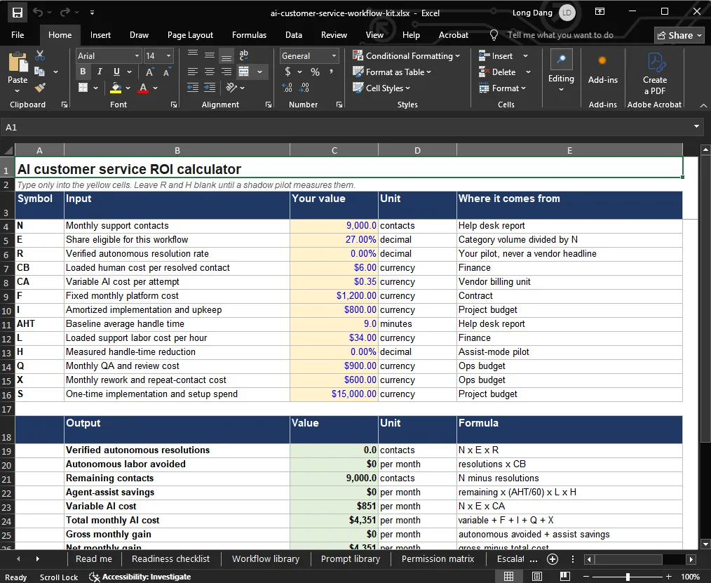Center text horizontally in cell
The image size is (711, 583).
[x=210, y=72]
